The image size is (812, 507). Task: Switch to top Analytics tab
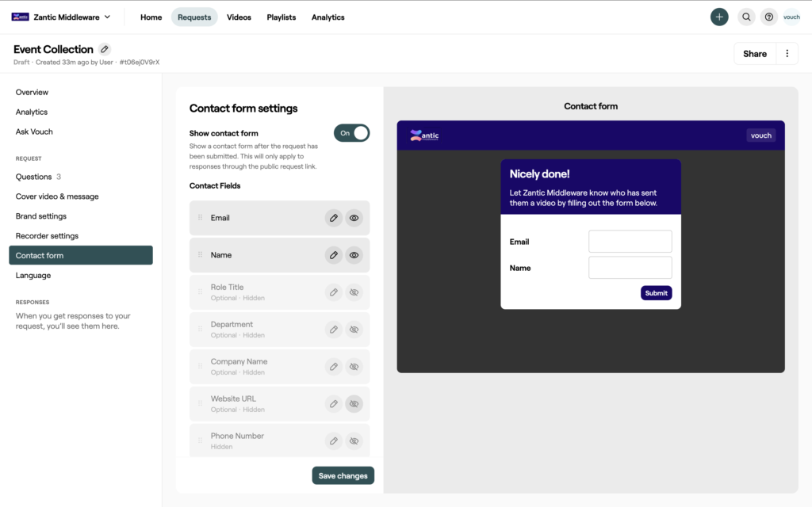[327, 17]
